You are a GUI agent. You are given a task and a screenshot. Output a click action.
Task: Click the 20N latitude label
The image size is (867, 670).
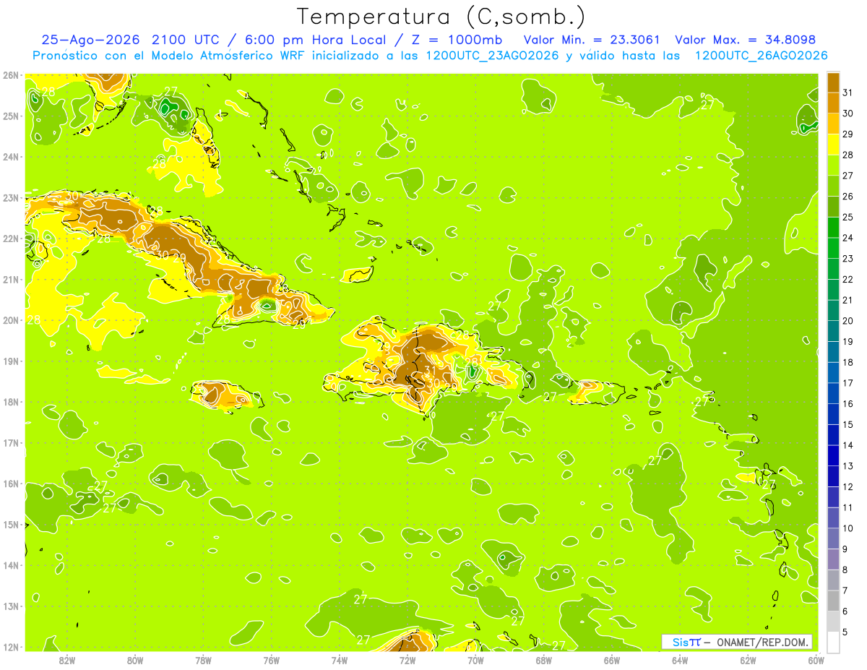[10, 319]
